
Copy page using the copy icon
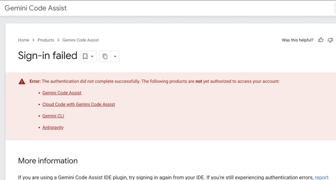click(x=105, y=56)
